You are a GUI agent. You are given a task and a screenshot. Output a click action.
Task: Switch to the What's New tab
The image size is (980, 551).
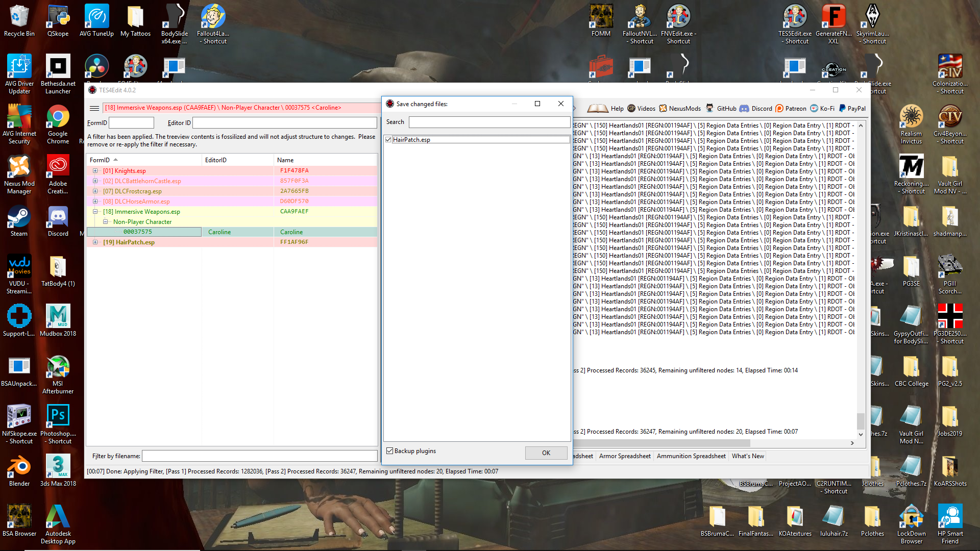(x=748, y=456)
